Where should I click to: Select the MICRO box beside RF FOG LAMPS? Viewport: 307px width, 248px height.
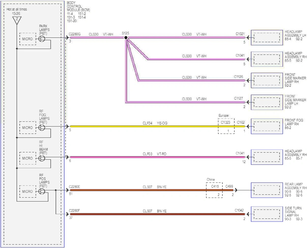(x=27, y=128)
